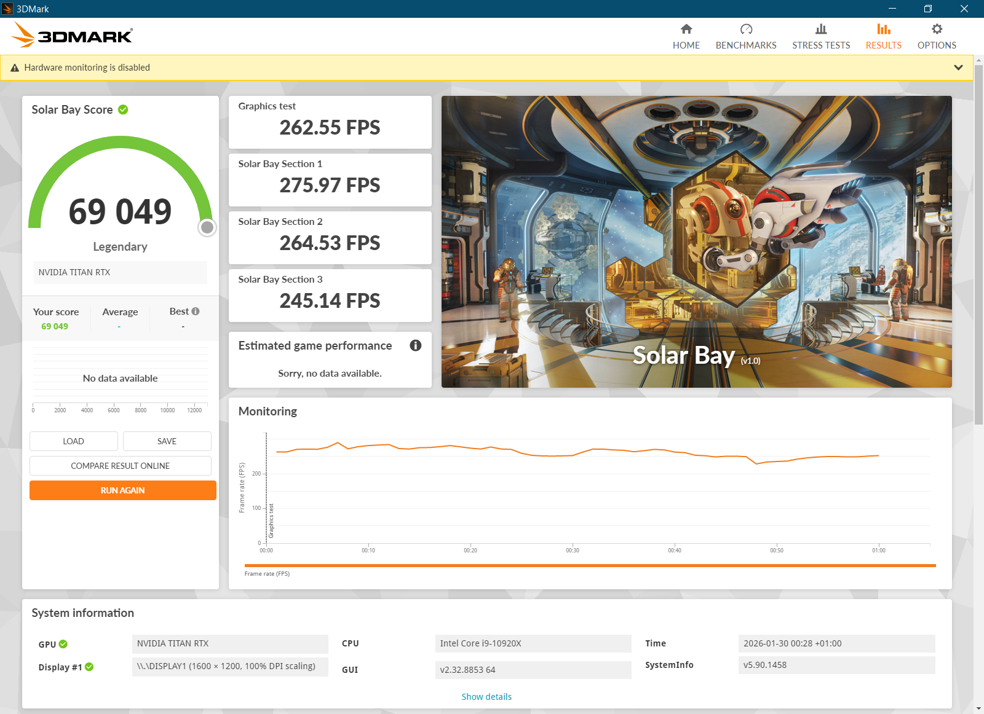Open Options via the gear icon
984x714 pixels.
pyautogui.click(x=937, y=29)
